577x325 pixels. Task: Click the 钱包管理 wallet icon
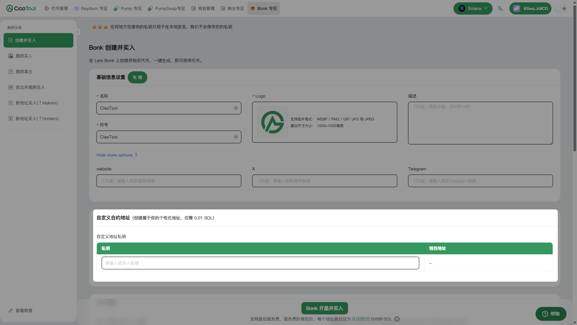click(x=194, y=8)
